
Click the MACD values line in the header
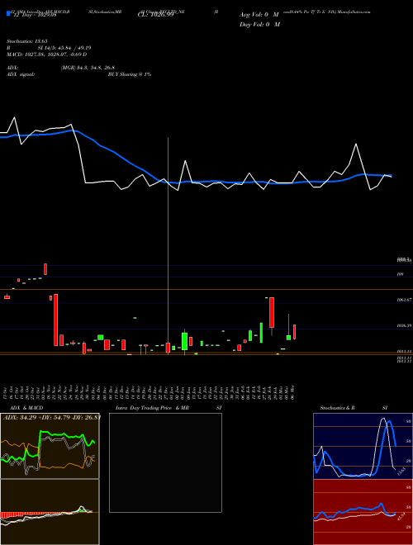point(46,54)
